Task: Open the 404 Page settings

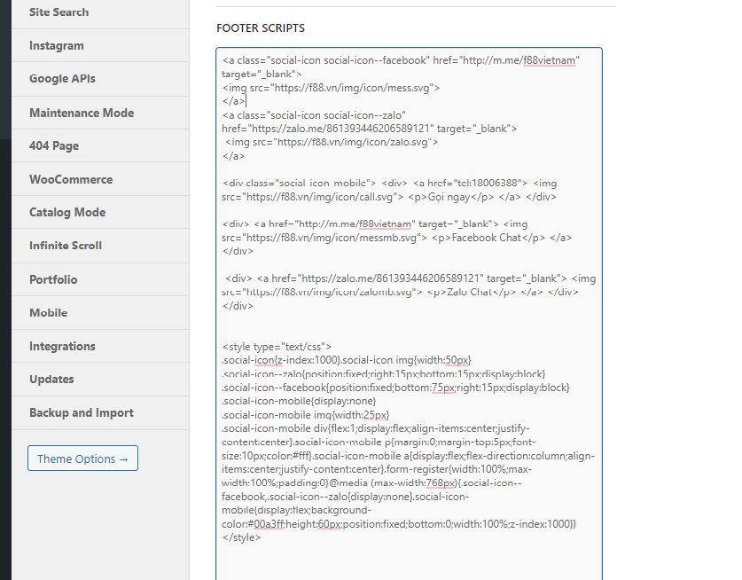Action: click(53, 145)
